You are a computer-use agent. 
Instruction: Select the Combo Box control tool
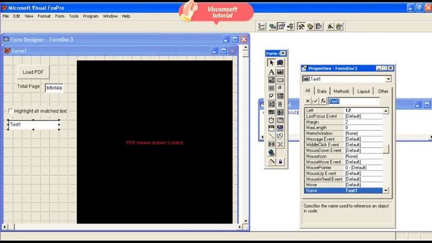280,96
